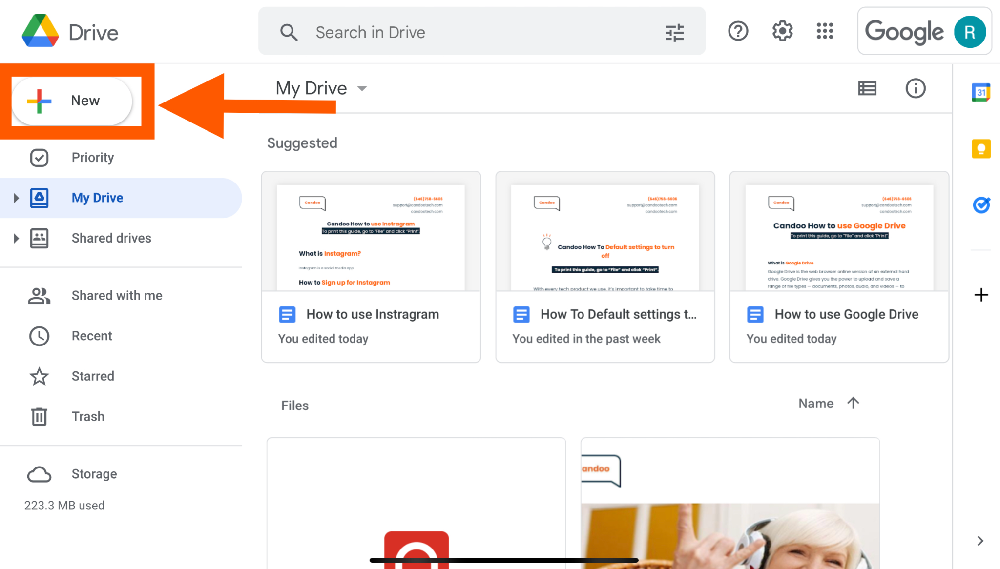The image size is (1000, 569).
Task: Open the Name sort options
Action: click(816, 404)
